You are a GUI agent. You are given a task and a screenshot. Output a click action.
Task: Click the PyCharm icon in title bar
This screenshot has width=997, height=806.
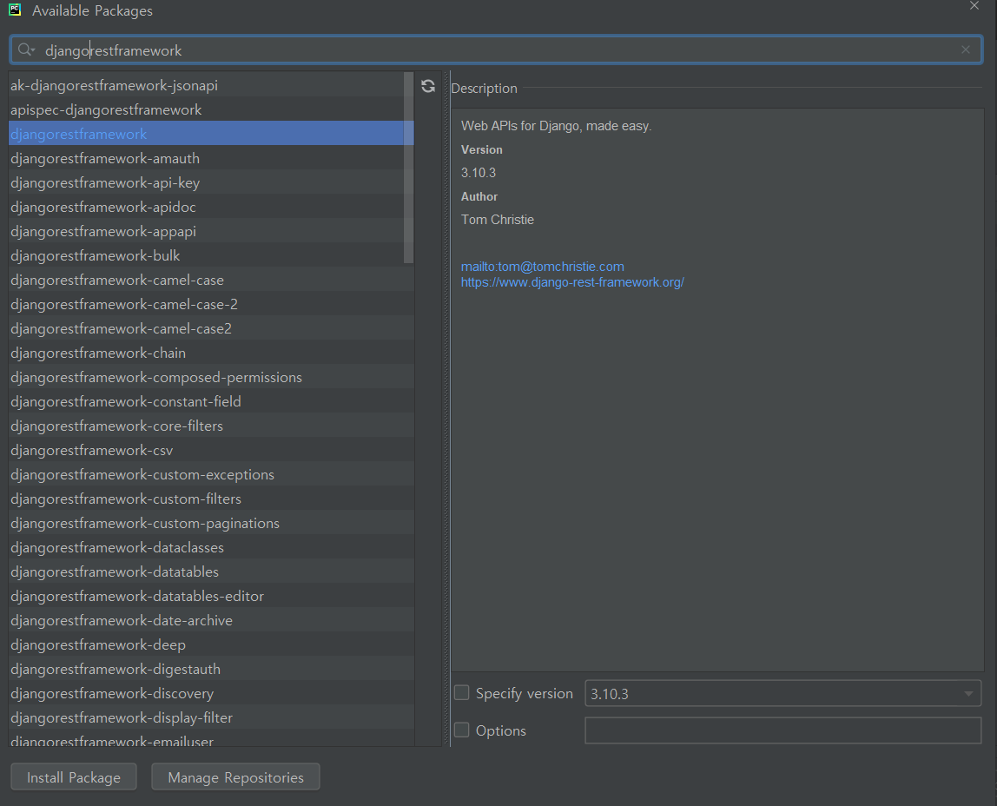[x=15, y=10]
